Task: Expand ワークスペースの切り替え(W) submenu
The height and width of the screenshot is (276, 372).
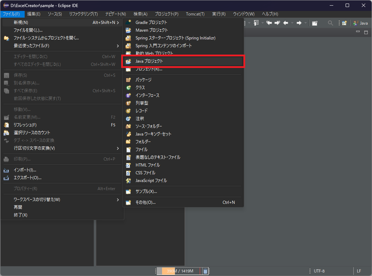Action: 62,200
